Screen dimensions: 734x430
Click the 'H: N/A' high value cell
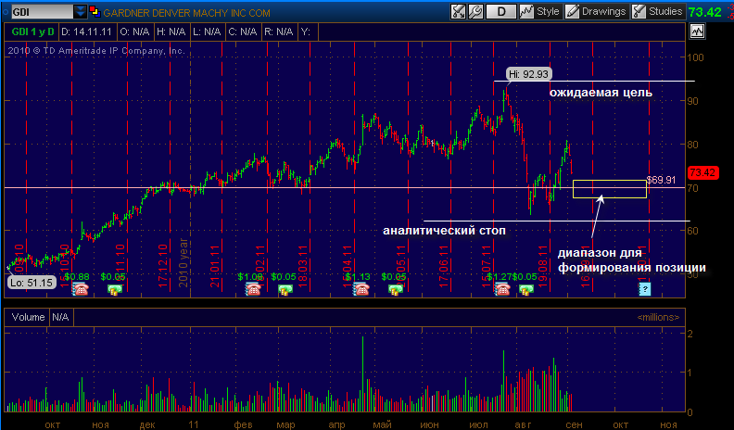pyautogui.click(x=171, y=32)
